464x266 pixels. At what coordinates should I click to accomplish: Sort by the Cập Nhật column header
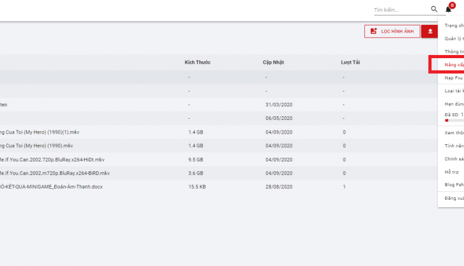pyautogui.click(x=273, y=62)
